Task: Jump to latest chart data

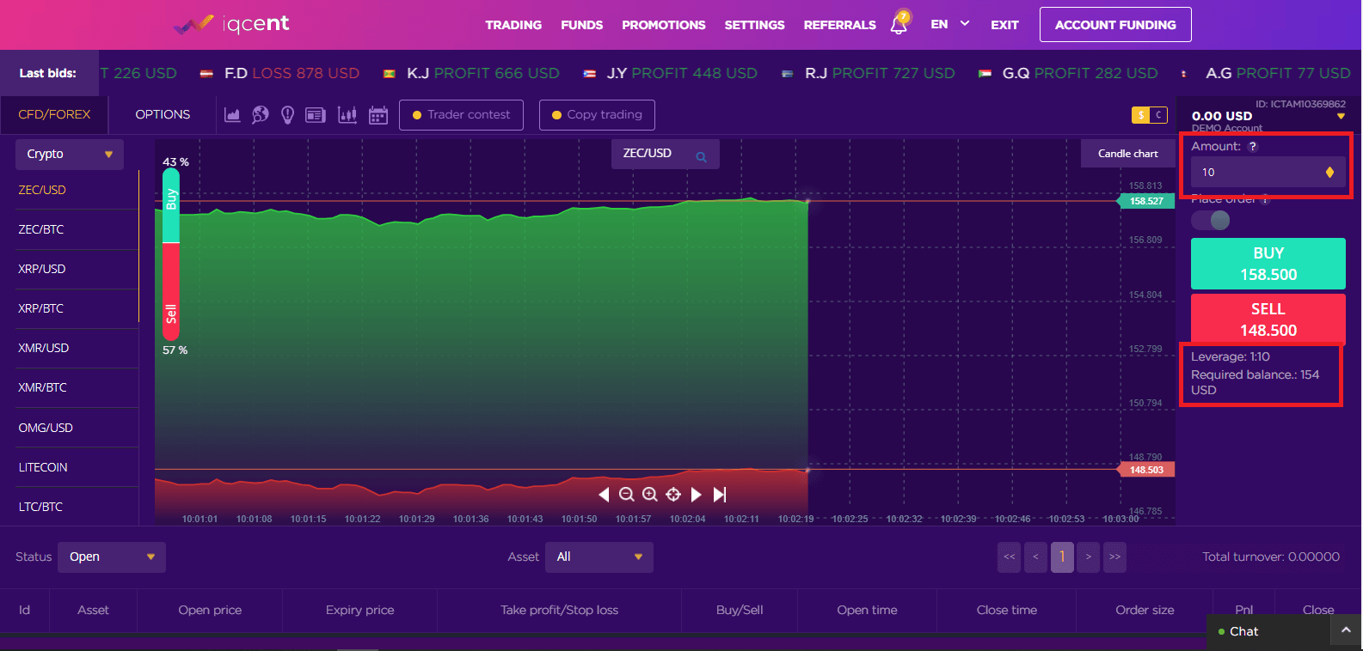Action: click(720, 494)
